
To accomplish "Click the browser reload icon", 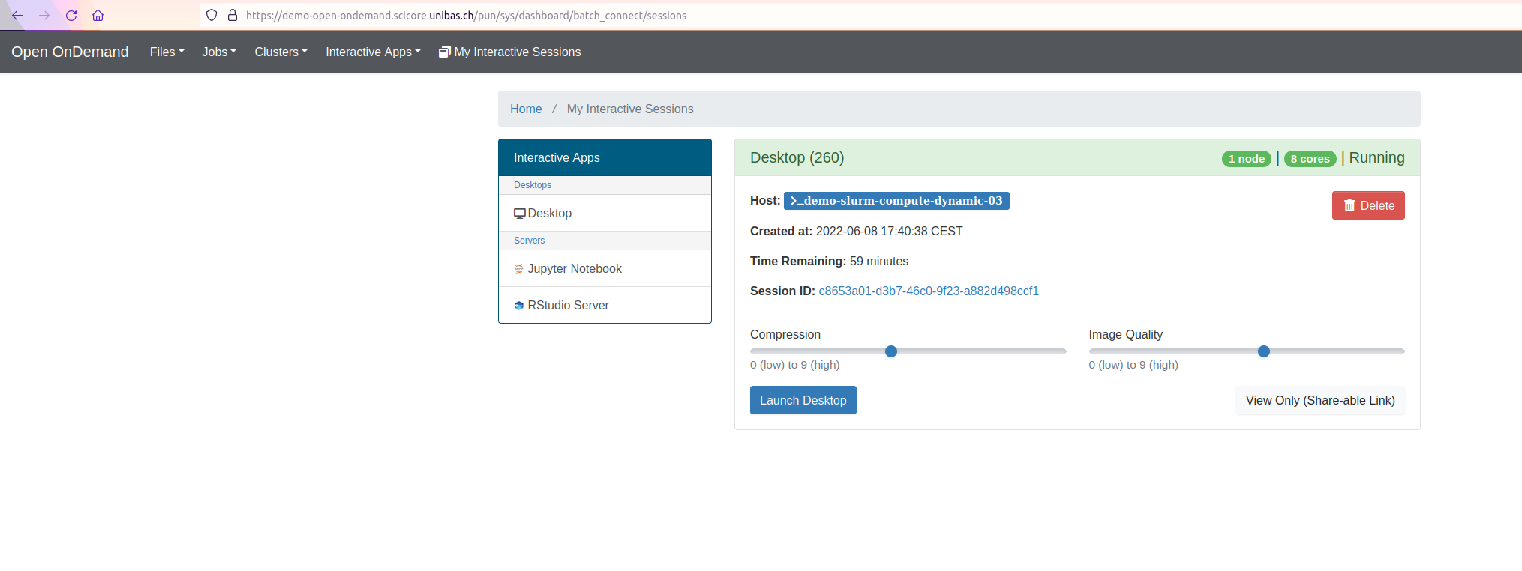I will (71, 16).
